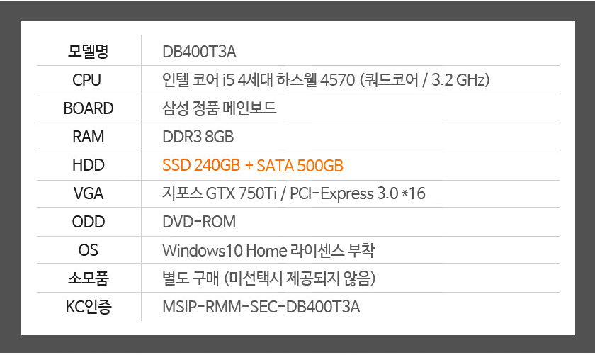Select the DDR3 8GB value
The image size is (595, 355).
[198, 137]
